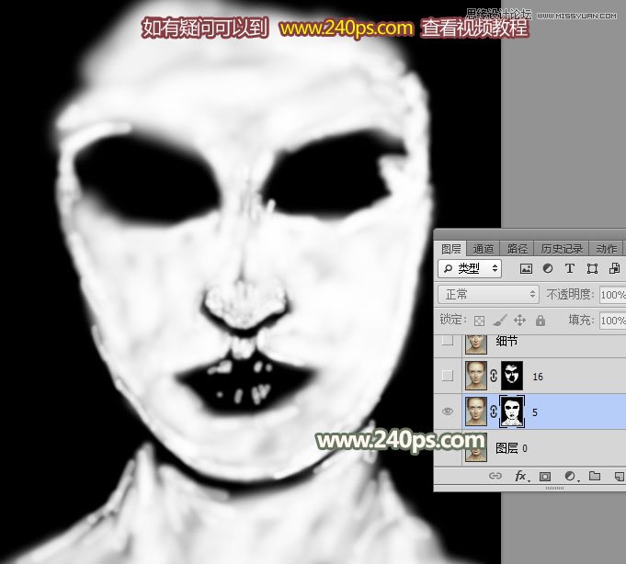Click the 不透明度 label

[x=569, y=294]
